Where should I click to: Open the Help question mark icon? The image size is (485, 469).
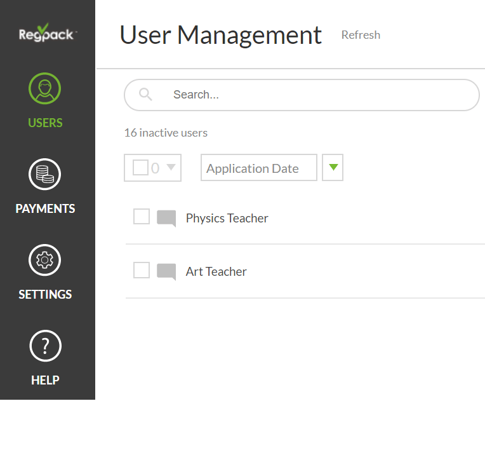coord(45,346)
